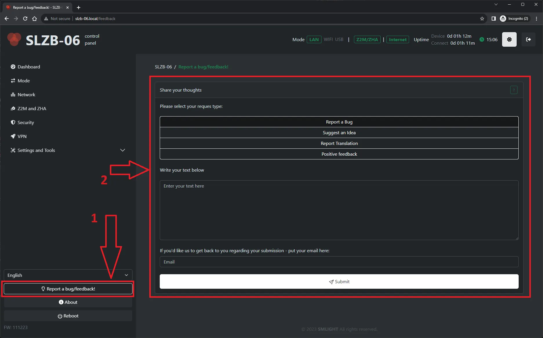Click the Email input field
543x338 pixels.
click(339, 262)
